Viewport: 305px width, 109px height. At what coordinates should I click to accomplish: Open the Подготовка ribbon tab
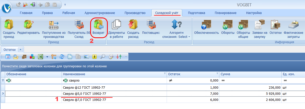(196, 13)
